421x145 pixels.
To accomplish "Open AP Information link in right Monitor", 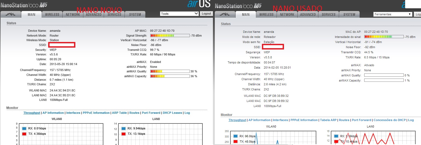I will (x=259, y=120).
